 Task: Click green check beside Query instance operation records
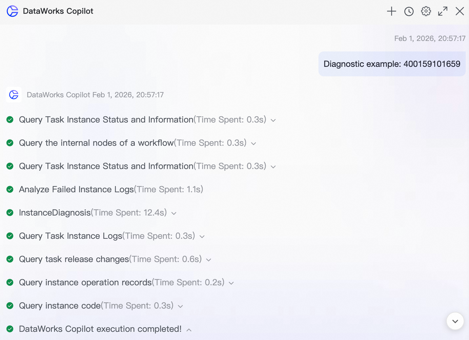[x=10, y=282]
